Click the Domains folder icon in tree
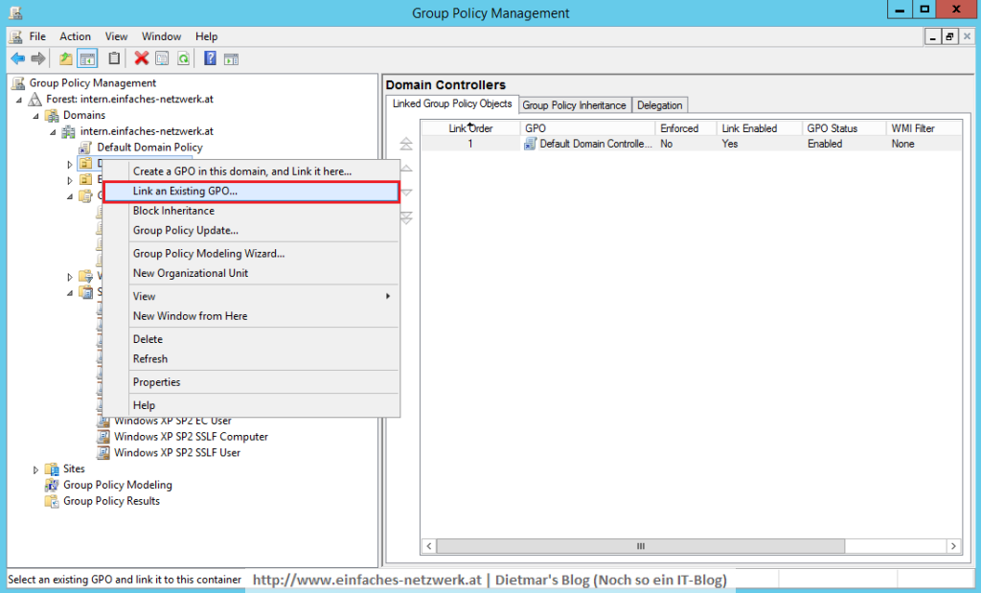 pyautogui.click(x=52, y=115)
